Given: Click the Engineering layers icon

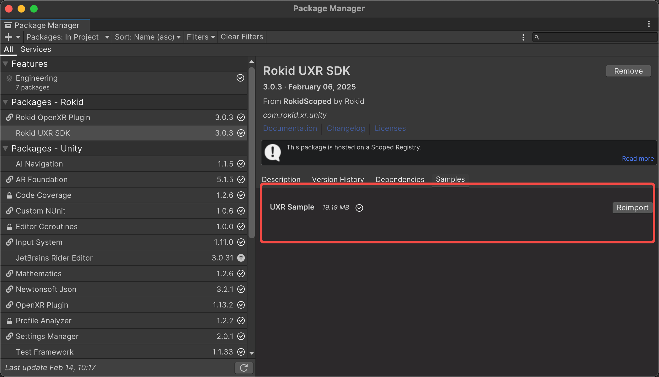Looking at the screenshot, I should [9, 78].
